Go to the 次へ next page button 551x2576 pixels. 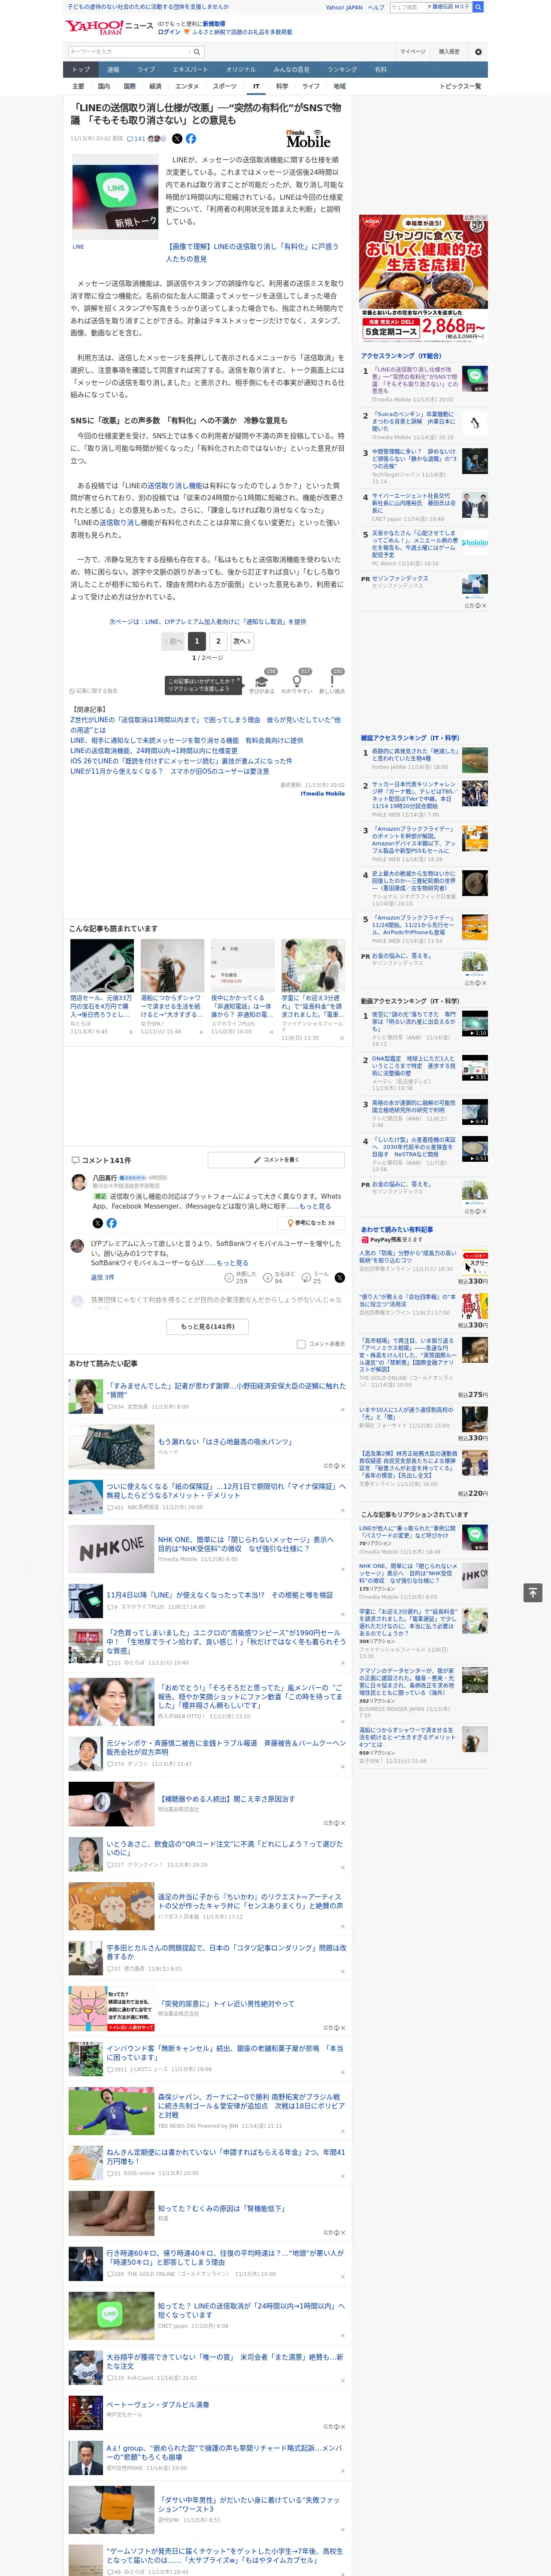click(x=241, y=641)
